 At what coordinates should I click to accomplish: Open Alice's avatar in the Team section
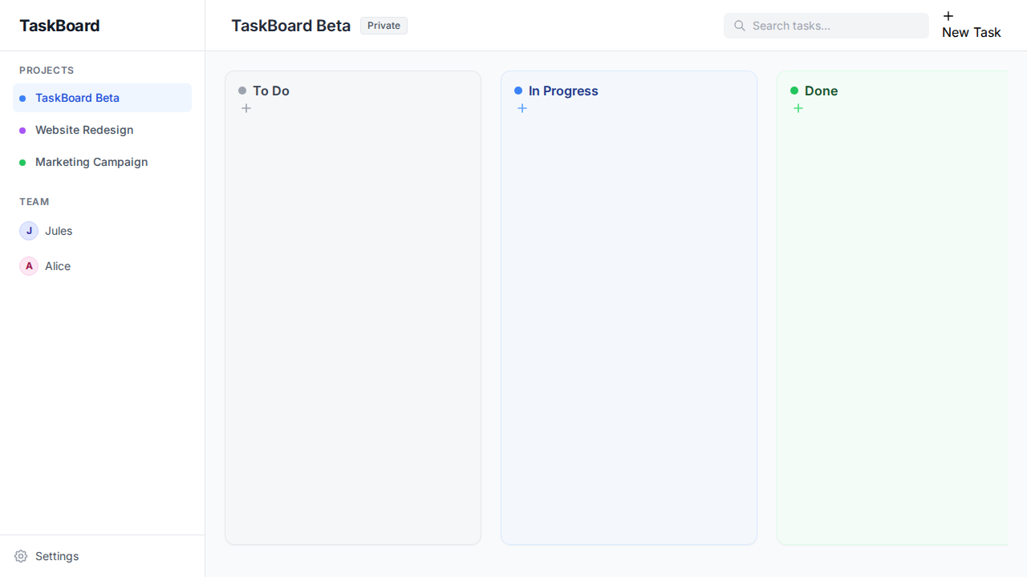coord(28,266)
